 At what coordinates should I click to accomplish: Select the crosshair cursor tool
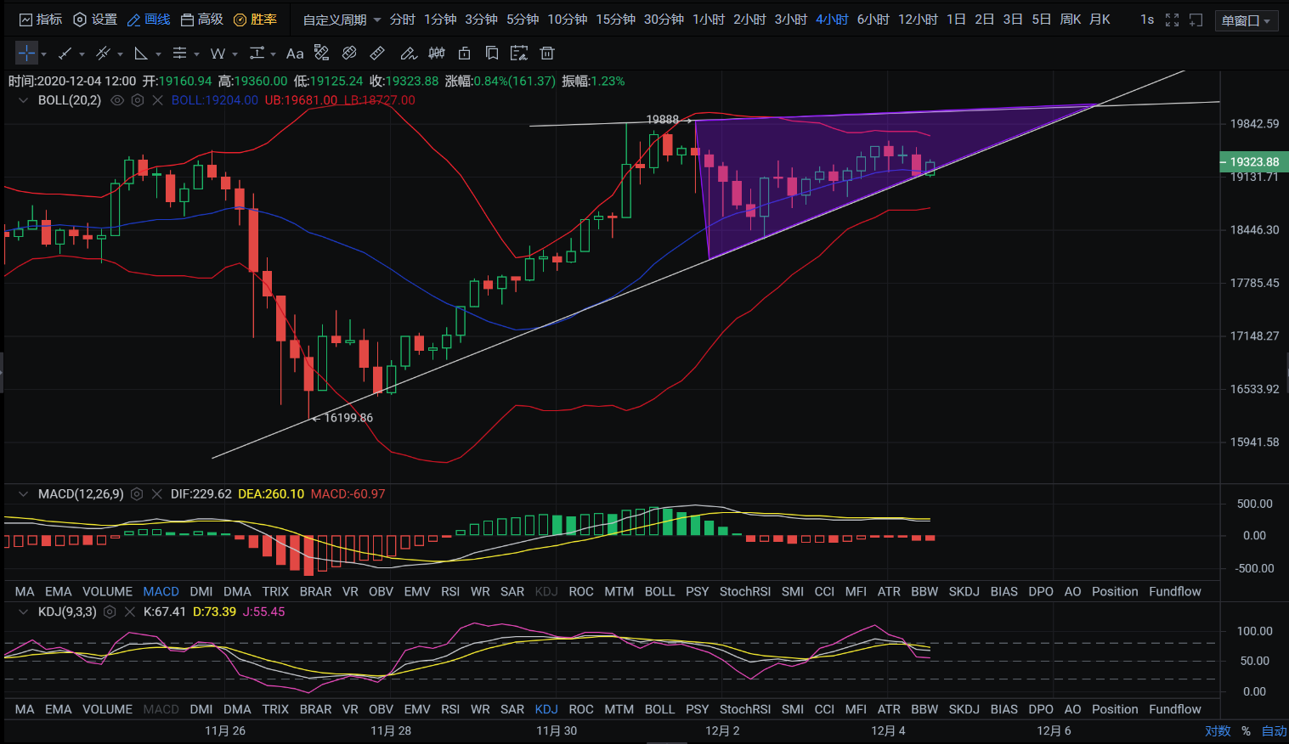pyautogui.click(x=26, y=54)
